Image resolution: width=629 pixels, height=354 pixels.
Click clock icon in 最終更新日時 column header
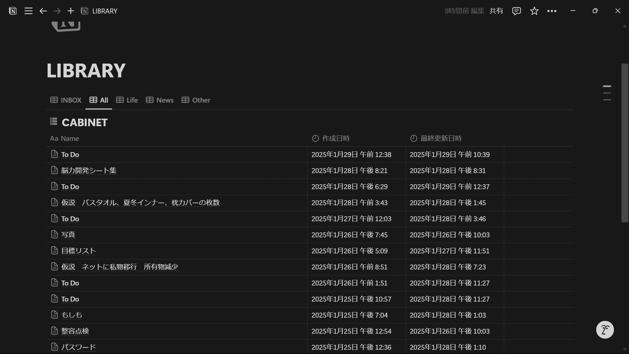[x=414, y=138]
